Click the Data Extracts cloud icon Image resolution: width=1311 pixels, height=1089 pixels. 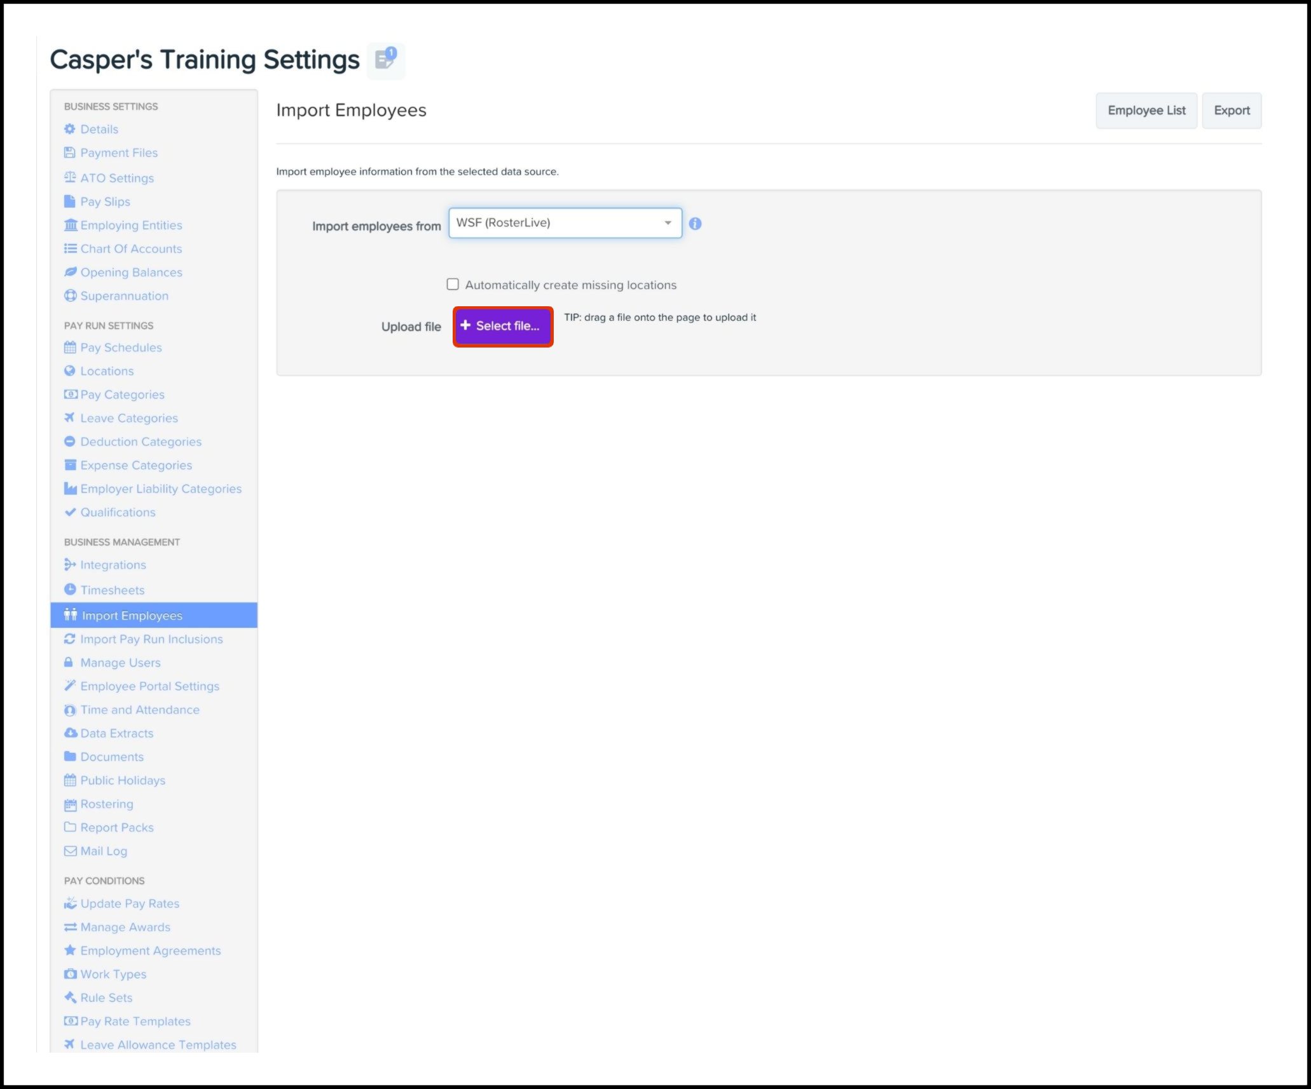click(71, 733)
